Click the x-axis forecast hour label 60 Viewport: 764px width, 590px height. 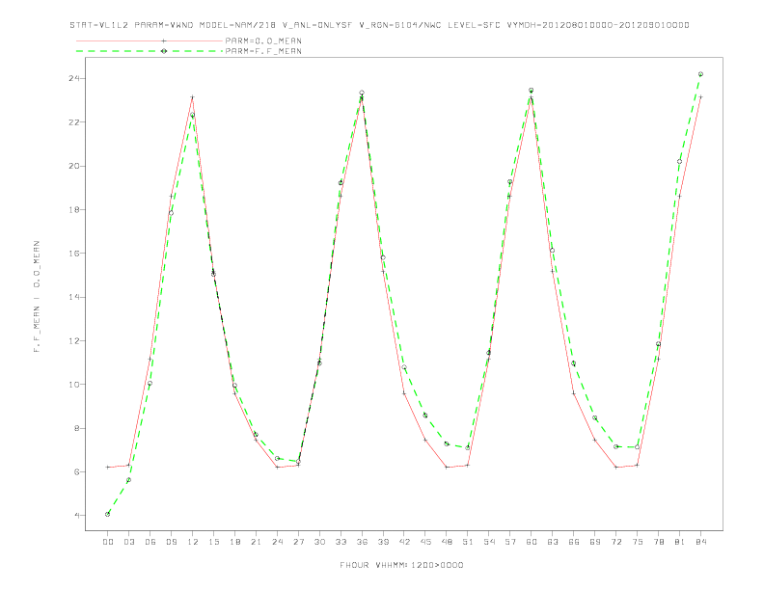click(532, 542)
